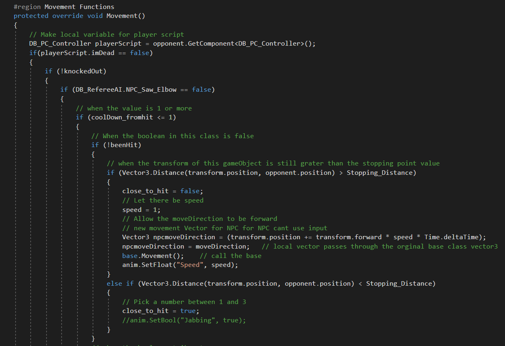Click the "Let there be speed" comment
Screen dimensions: 505x346
click(162, 200)
